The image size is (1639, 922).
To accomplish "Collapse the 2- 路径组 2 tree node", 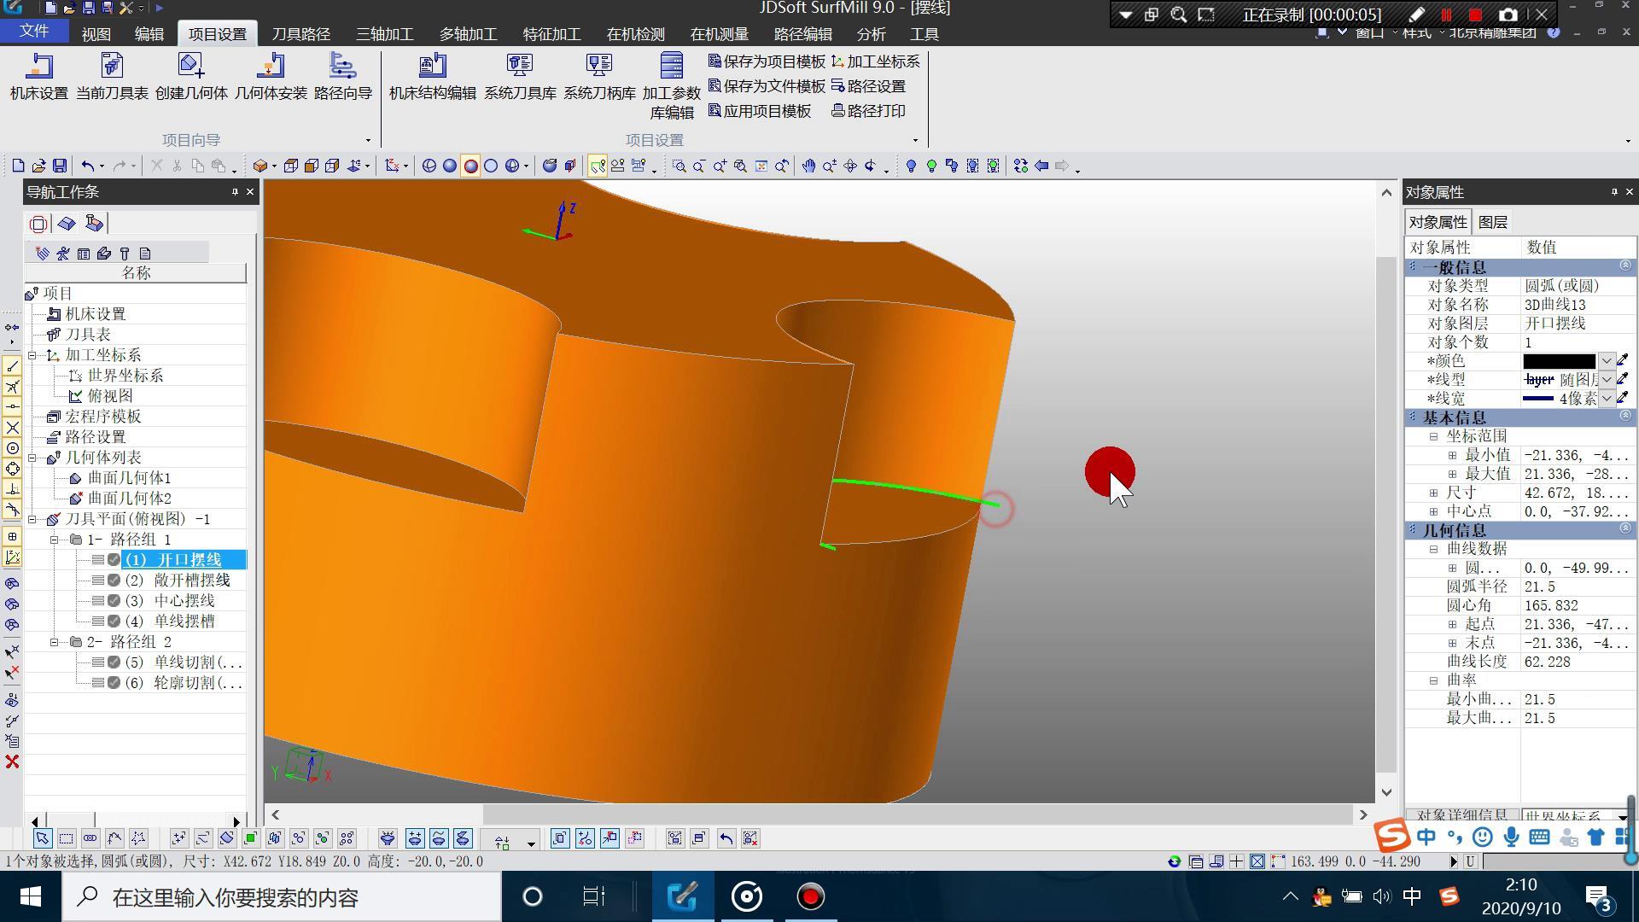I will (x=54, y=642).
